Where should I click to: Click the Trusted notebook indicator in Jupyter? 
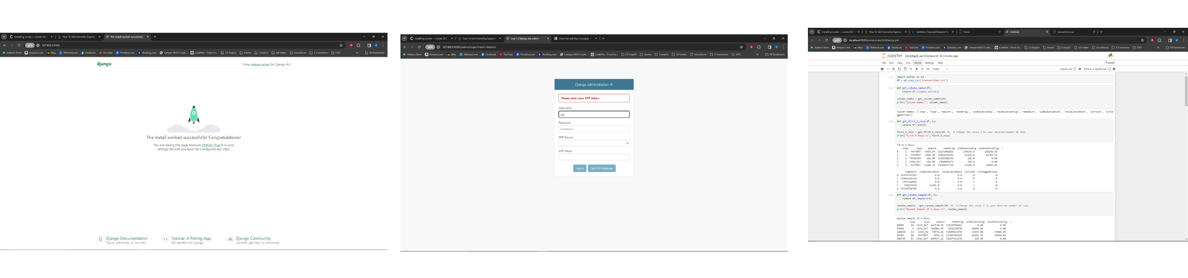click(1110, 63)
